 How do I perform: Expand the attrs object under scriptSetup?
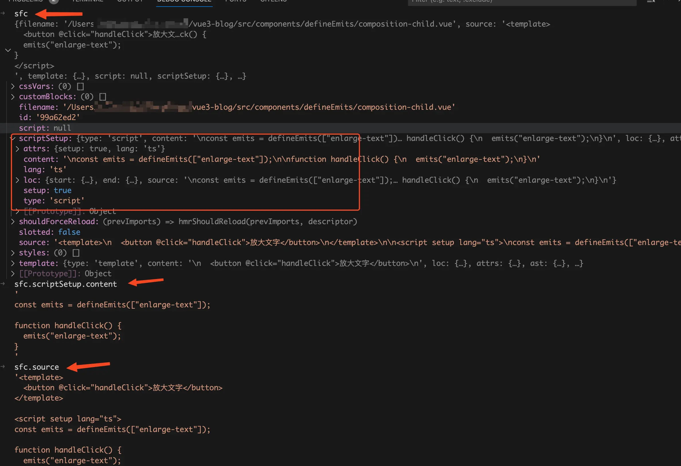(17, 149)
